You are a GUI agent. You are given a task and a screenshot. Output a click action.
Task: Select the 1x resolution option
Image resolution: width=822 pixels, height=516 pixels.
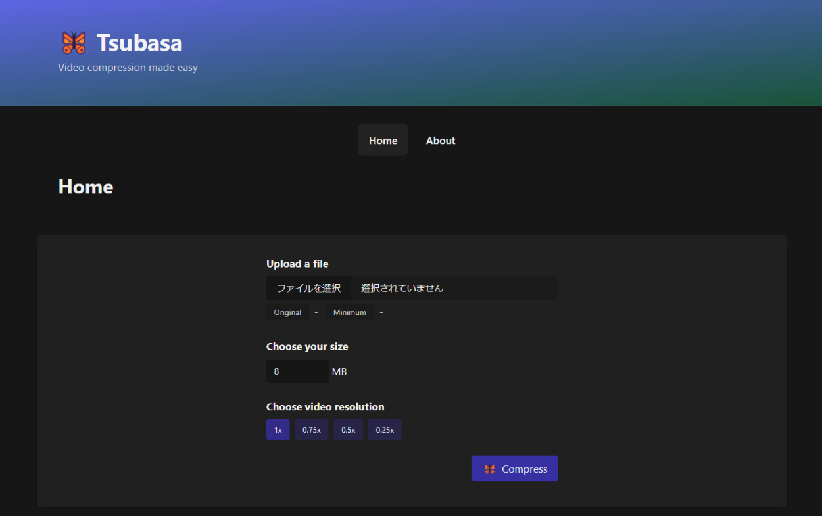click(278, 430)
